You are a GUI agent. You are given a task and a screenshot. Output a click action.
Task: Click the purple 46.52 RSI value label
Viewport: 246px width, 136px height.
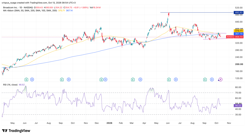[238, 106]
